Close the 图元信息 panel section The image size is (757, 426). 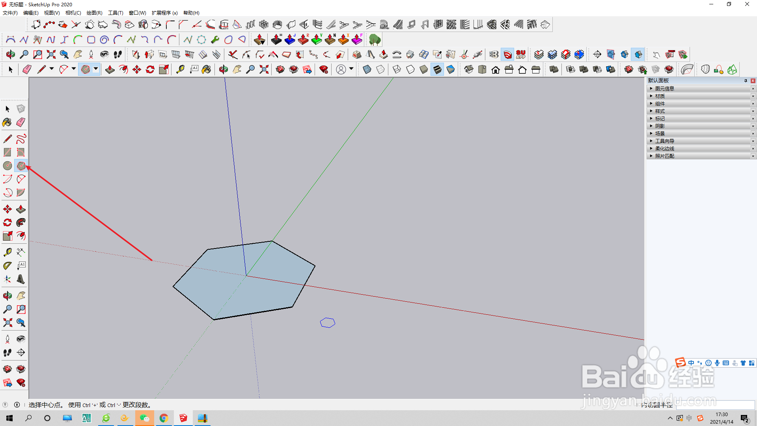tap(753, 89)
